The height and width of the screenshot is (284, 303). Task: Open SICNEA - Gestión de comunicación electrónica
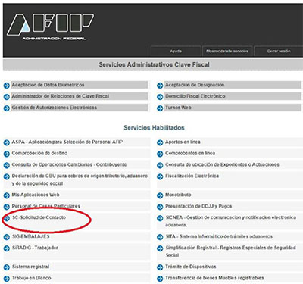(231, 221)
